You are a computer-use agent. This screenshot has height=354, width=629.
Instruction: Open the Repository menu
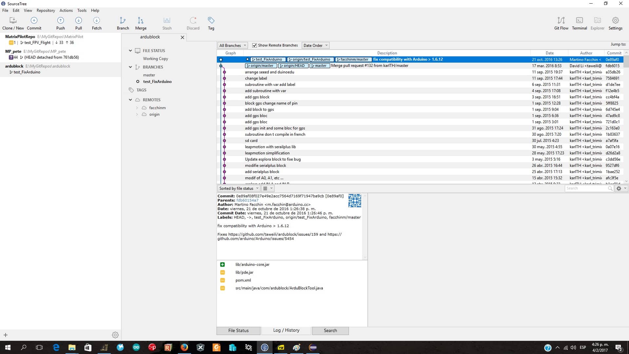[x=46, y=10]
